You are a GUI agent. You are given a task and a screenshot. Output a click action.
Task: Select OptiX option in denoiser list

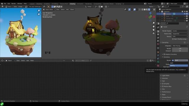coord(179,65)
